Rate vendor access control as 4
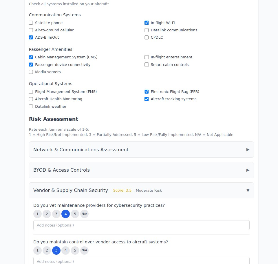Image resolution: width=278 pixels, height=264 pixels. 65,250
